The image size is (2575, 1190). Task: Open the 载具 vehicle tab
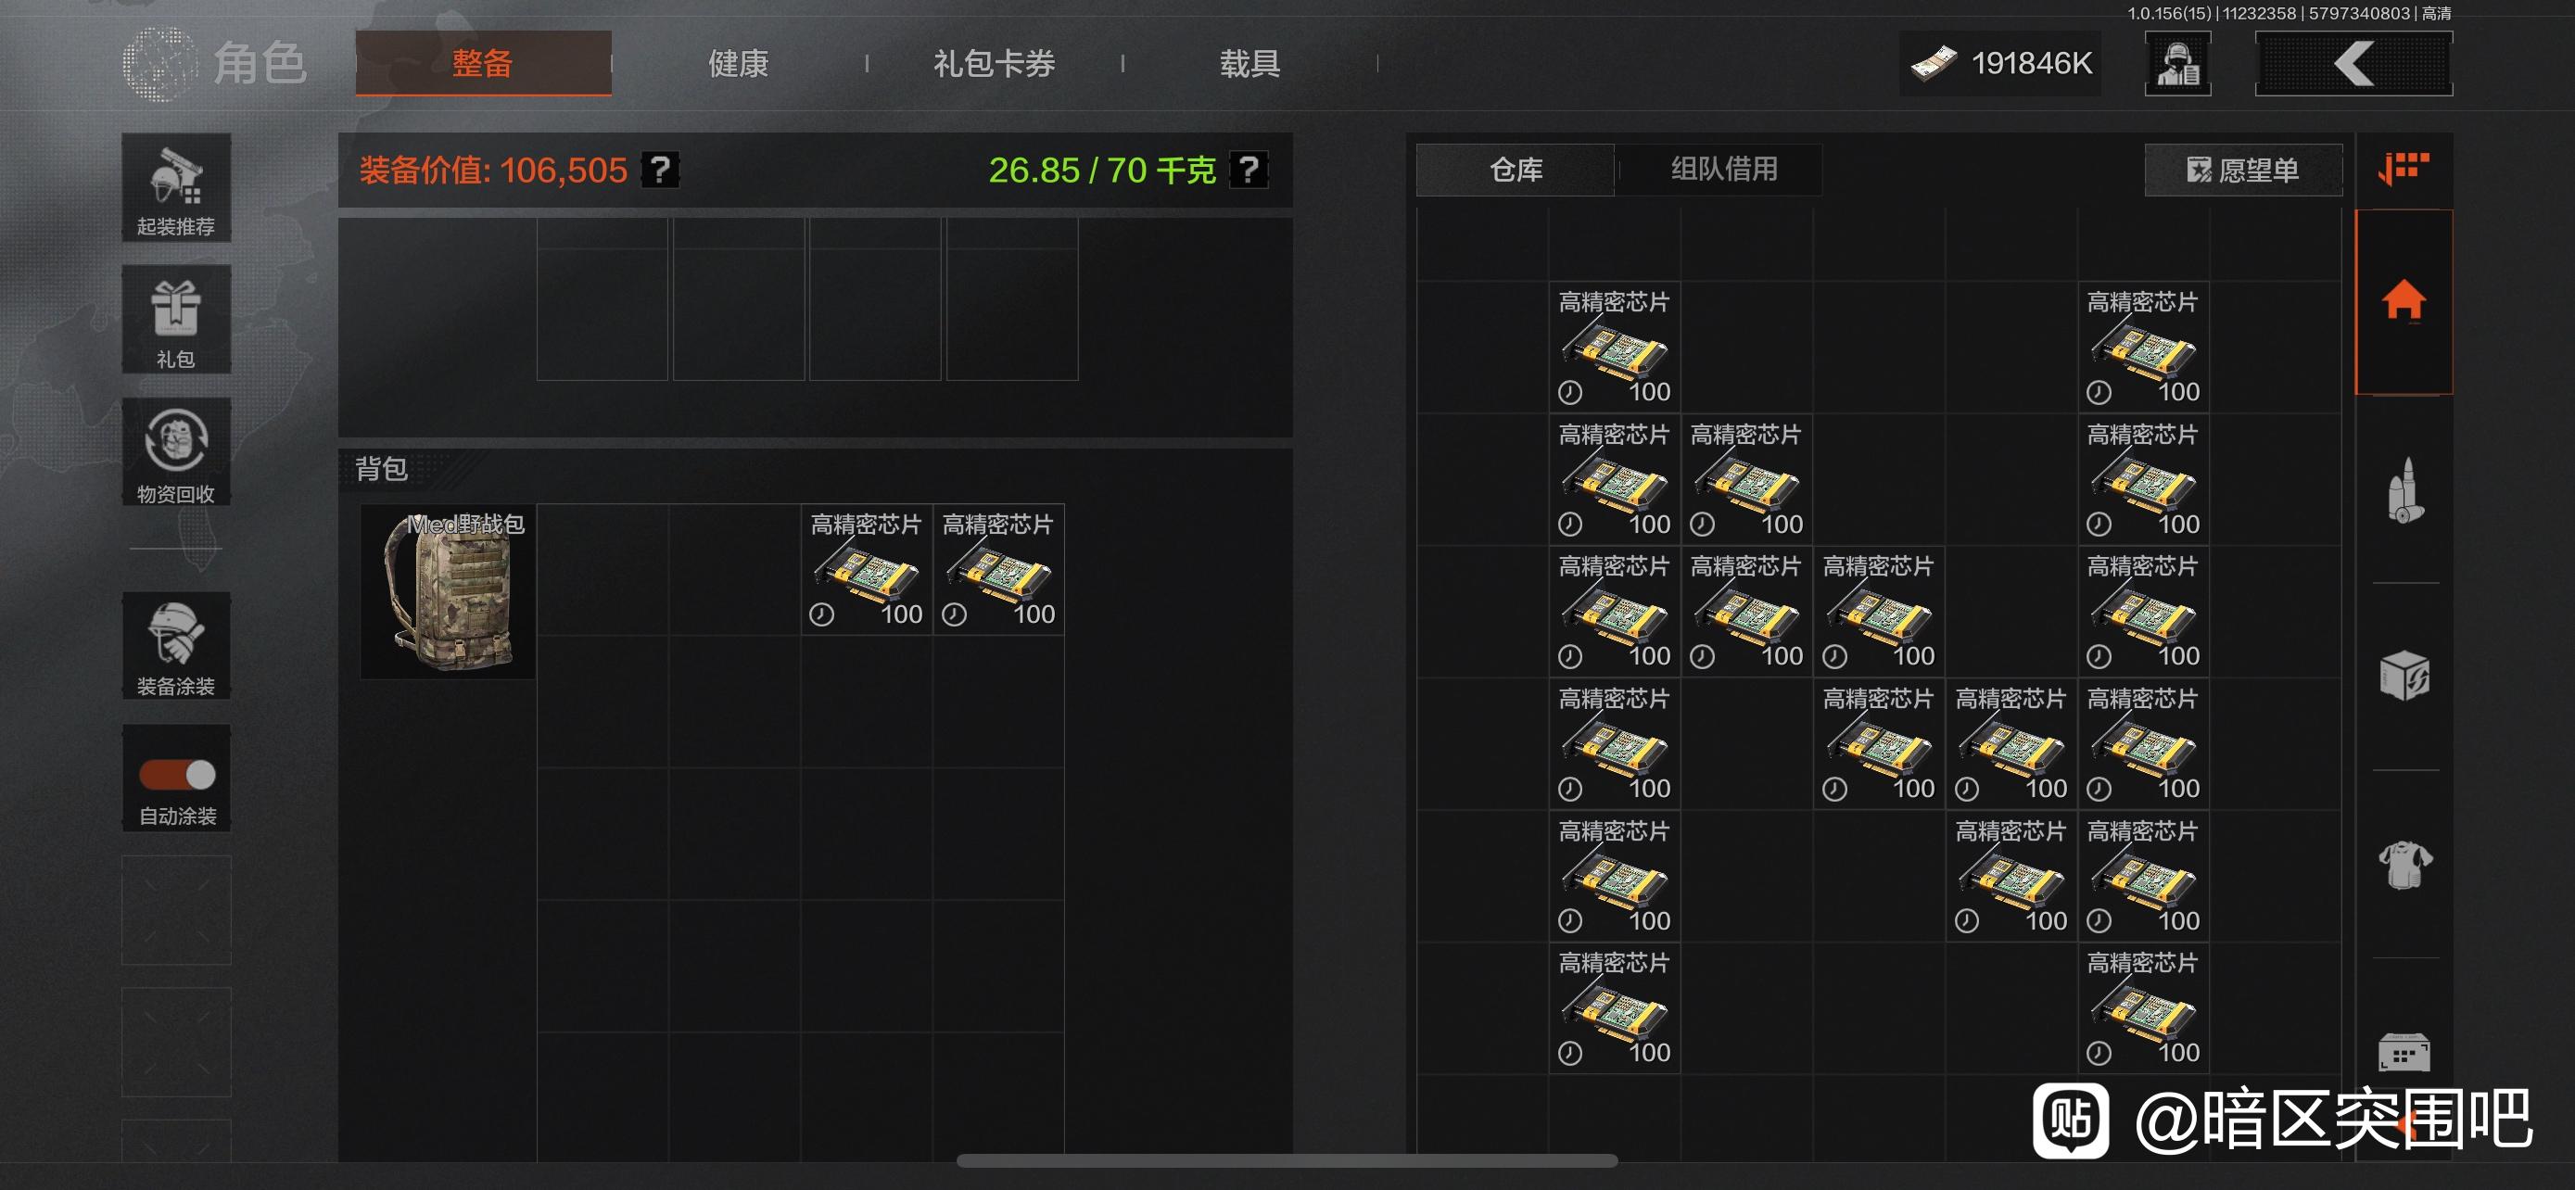[x=1249, y=64]
